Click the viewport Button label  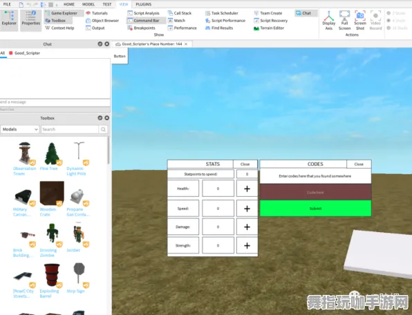coord(120,56)
